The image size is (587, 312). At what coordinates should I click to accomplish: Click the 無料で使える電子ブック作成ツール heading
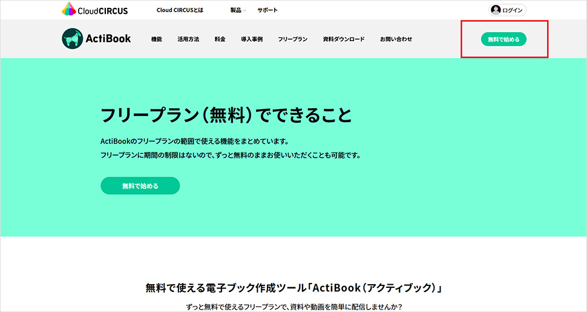294,288
